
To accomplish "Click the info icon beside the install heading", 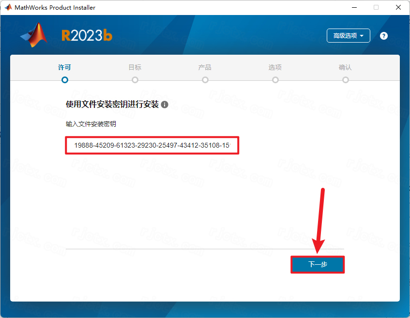I will coord(165,105).
